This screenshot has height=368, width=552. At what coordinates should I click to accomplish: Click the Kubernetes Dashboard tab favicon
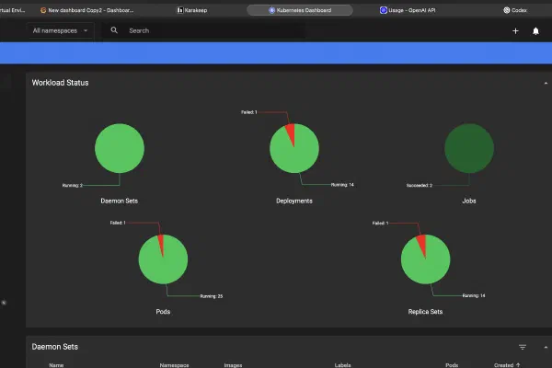click(272, 9)
